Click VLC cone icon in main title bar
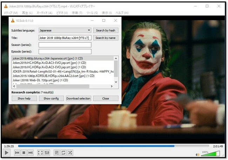228x160 pixels. tap(6, 6)
